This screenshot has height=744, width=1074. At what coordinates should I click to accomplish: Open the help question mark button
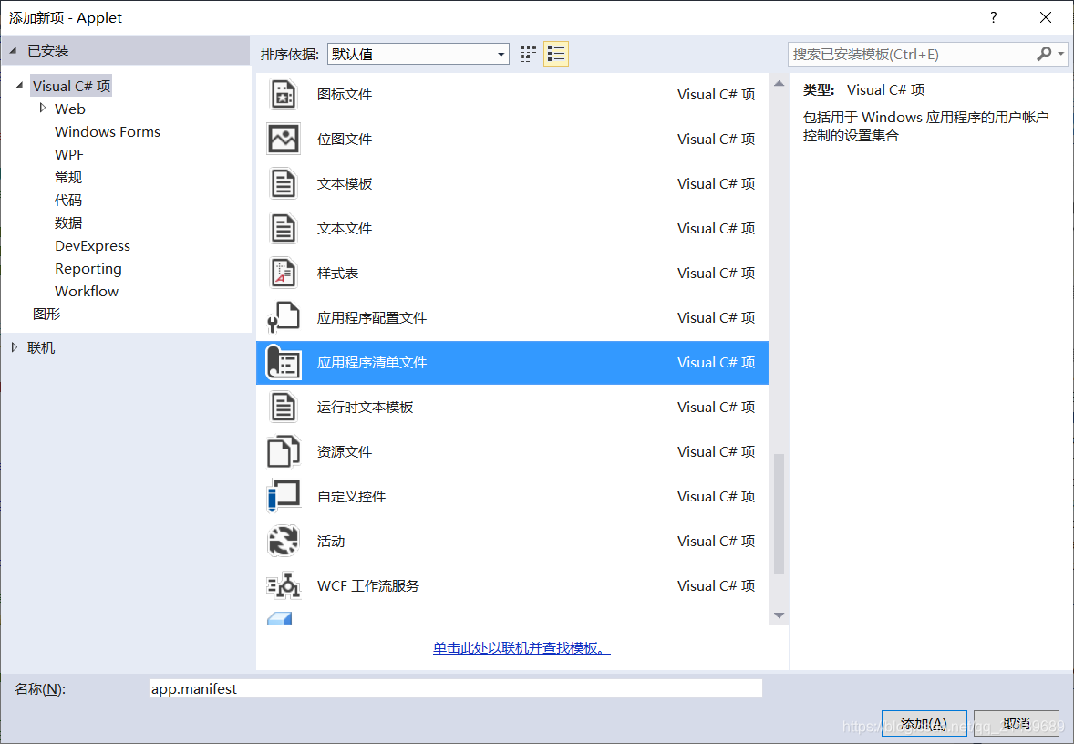point(993,18)
